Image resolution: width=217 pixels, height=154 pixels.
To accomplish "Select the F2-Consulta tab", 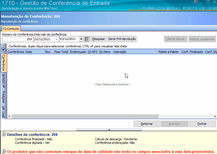I will (11, 29).
